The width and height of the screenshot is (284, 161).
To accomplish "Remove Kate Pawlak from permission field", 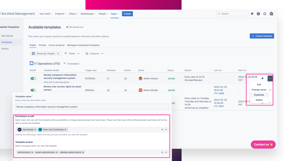I will (35, 129).
